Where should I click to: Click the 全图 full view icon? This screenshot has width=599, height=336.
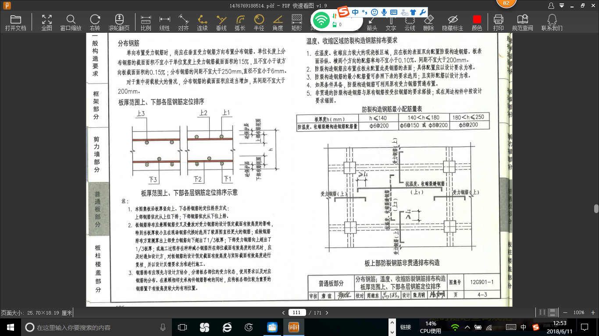click(47, 23)
